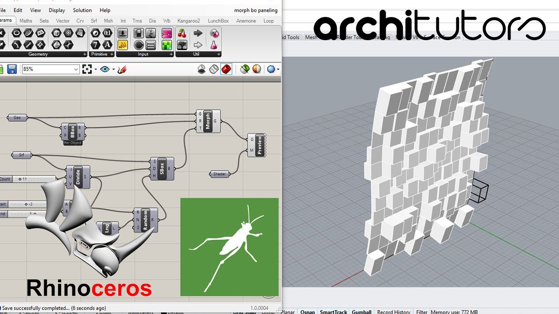Switch to the LunchBox tab
This screenshot has width=559, height=314.
218,20
